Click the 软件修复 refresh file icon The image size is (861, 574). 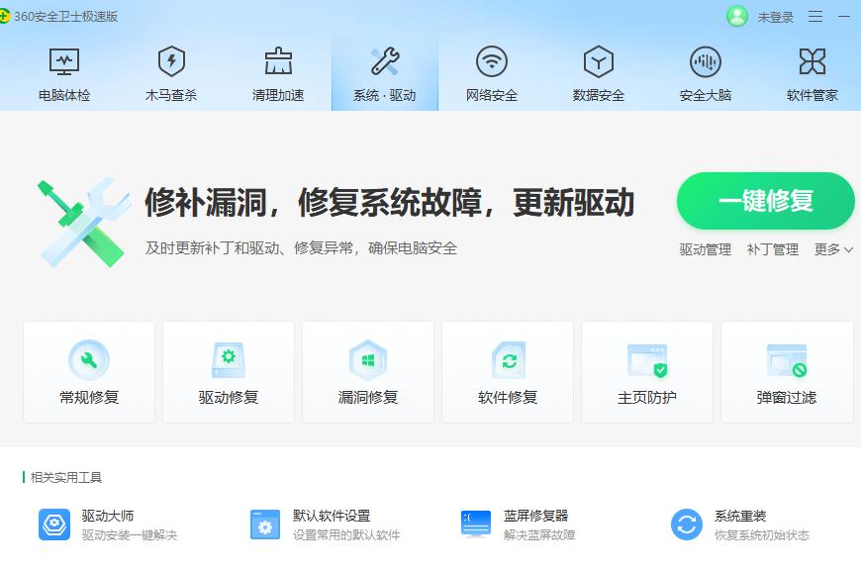508,360
